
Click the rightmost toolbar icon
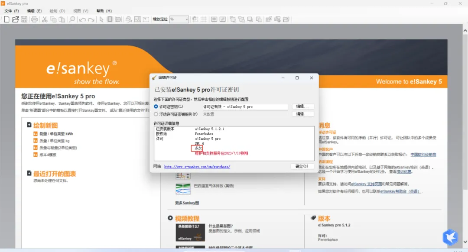click(286, 19)
